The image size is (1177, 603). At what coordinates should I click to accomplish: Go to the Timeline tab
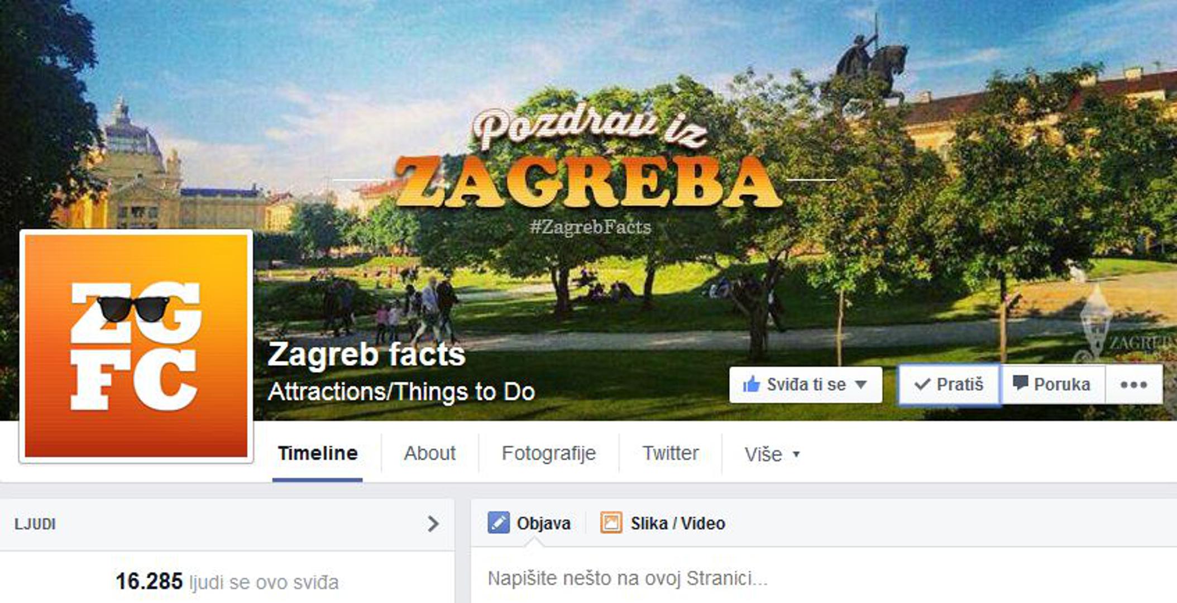(x=318, y=453)
